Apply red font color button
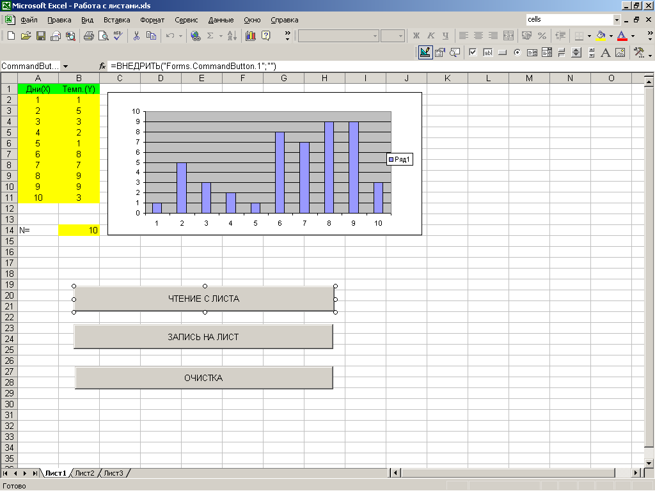 (622, 36)
